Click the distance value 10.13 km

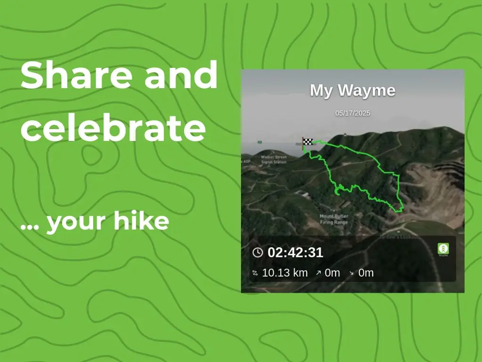285,273
